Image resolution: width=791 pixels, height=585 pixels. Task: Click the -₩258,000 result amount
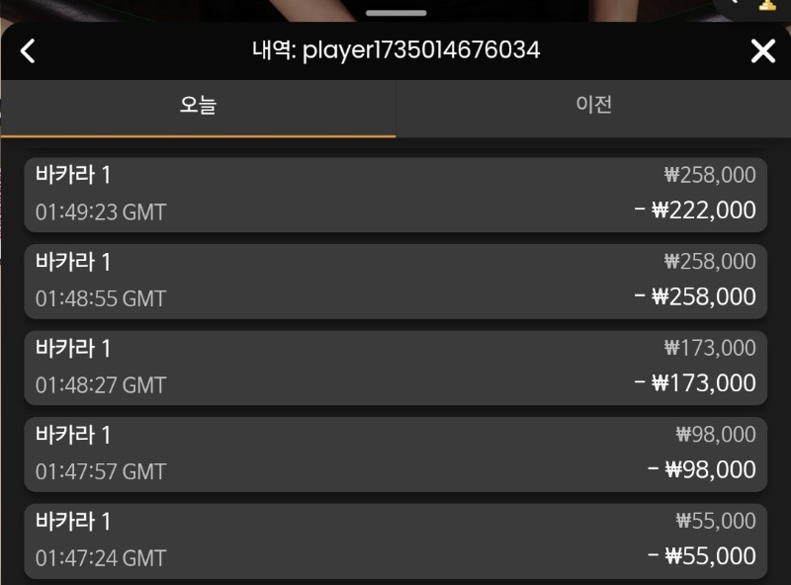[x=695, y=296]
